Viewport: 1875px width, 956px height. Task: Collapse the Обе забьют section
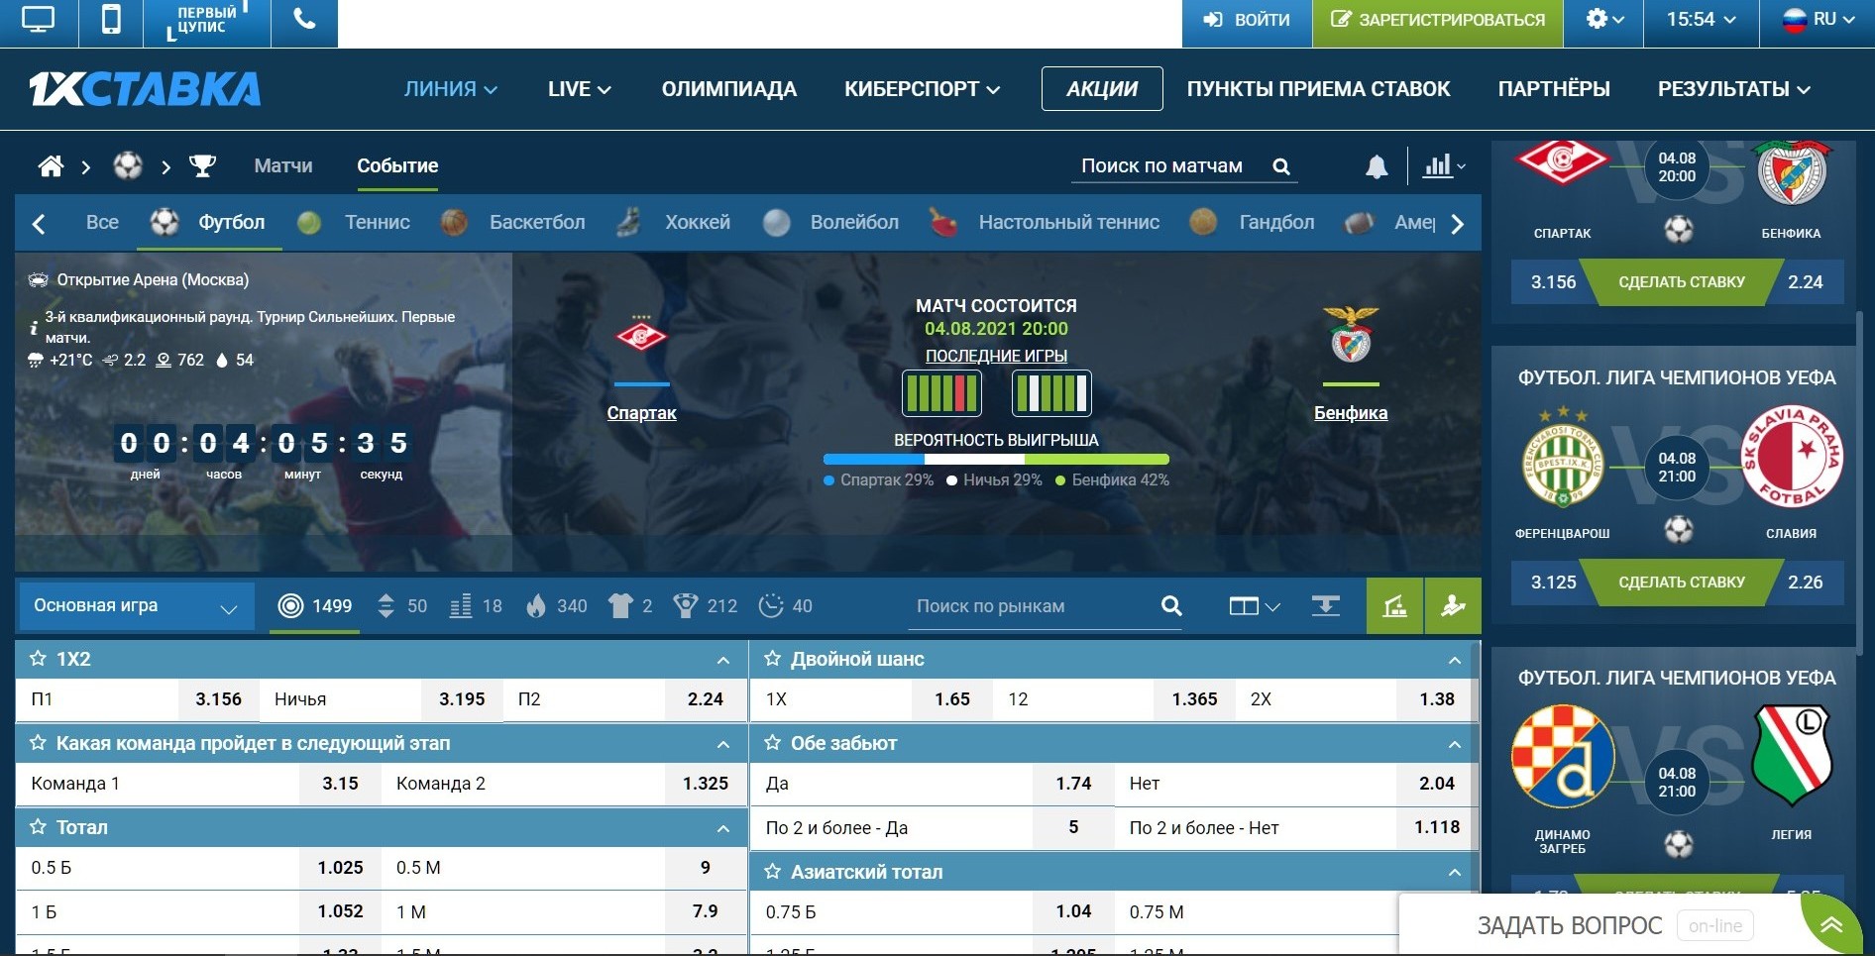pos(1455,744)
